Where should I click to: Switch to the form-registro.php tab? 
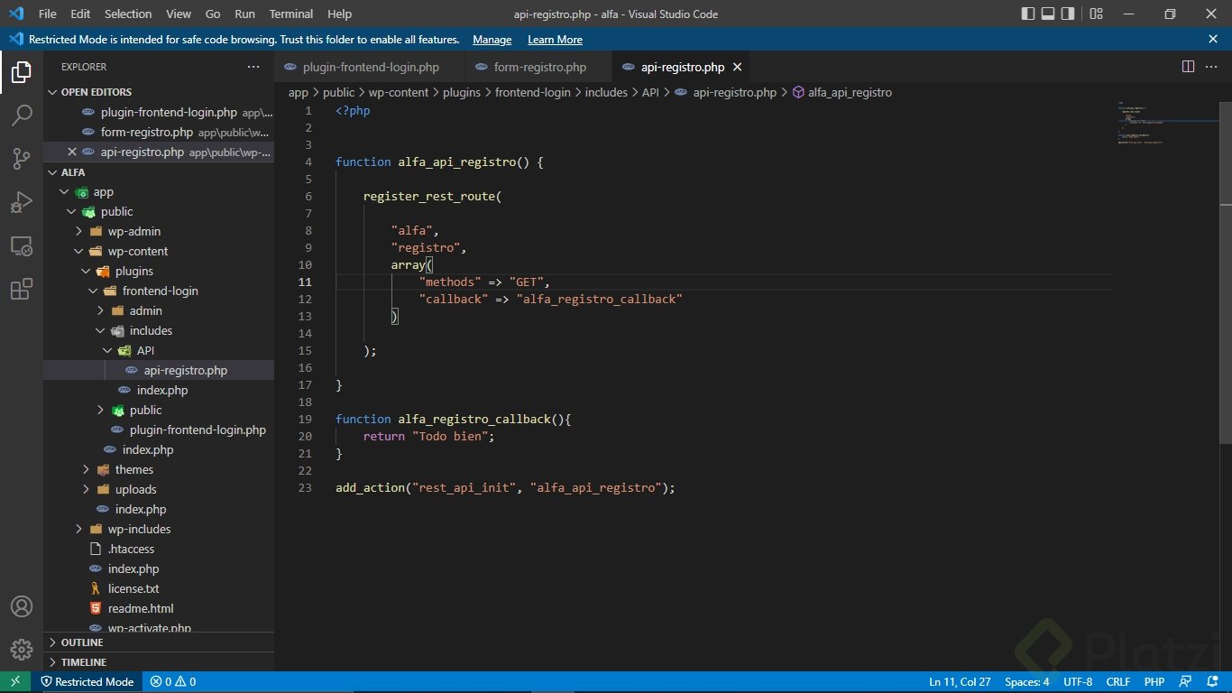539,67
